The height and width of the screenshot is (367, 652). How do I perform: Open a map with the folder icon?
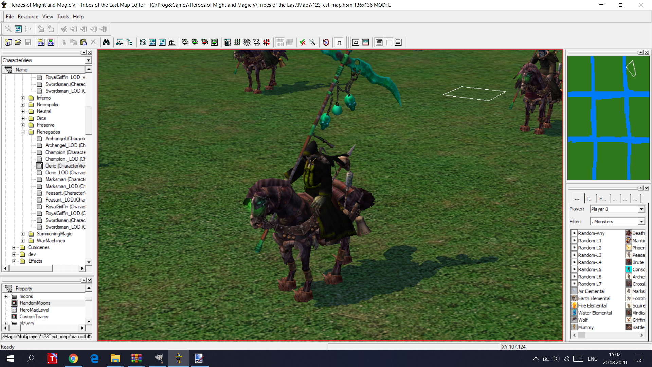tap(18, 42)
